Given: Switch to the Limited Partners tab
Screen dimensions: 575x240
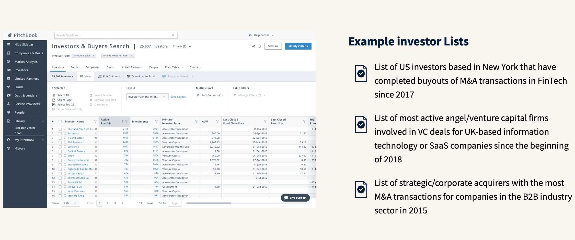Looking at the screenshot, I should (x=131, y=67).
